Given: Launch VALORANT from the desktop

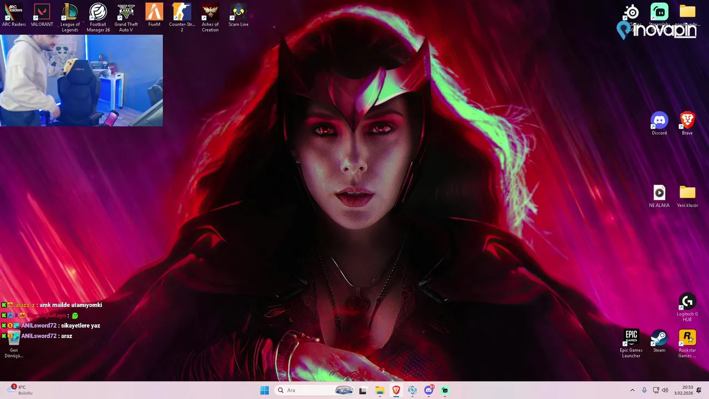Looking at the screenshot, I should (x=42, y=15).
